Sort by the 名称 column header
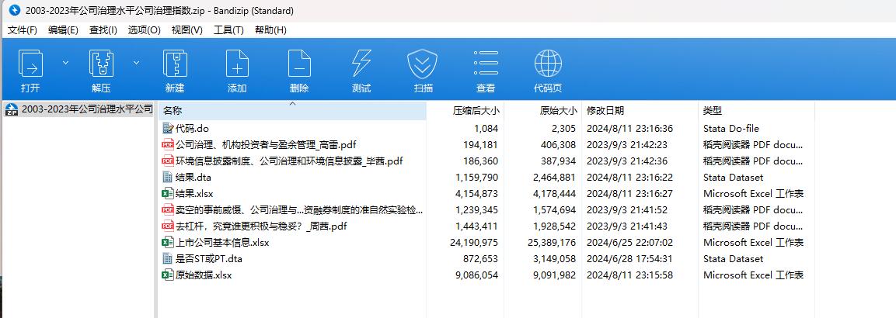The height and width of the screenshot is (318, 896). pyautogui.click(x=292, y=111)
